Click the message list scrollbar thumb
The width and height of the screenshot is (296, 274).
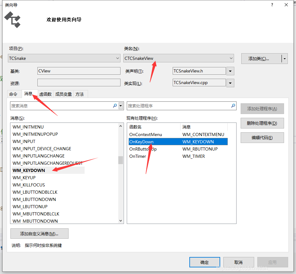coord(120,160)
